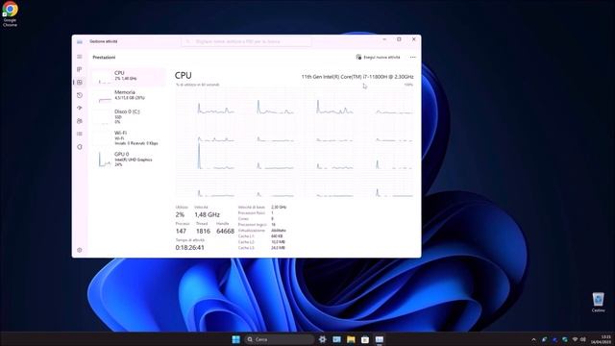Open the Servizi sidebar icon
Image resolution: width=615 pixels, height=346 pixels.
click(x=80, y=147)
